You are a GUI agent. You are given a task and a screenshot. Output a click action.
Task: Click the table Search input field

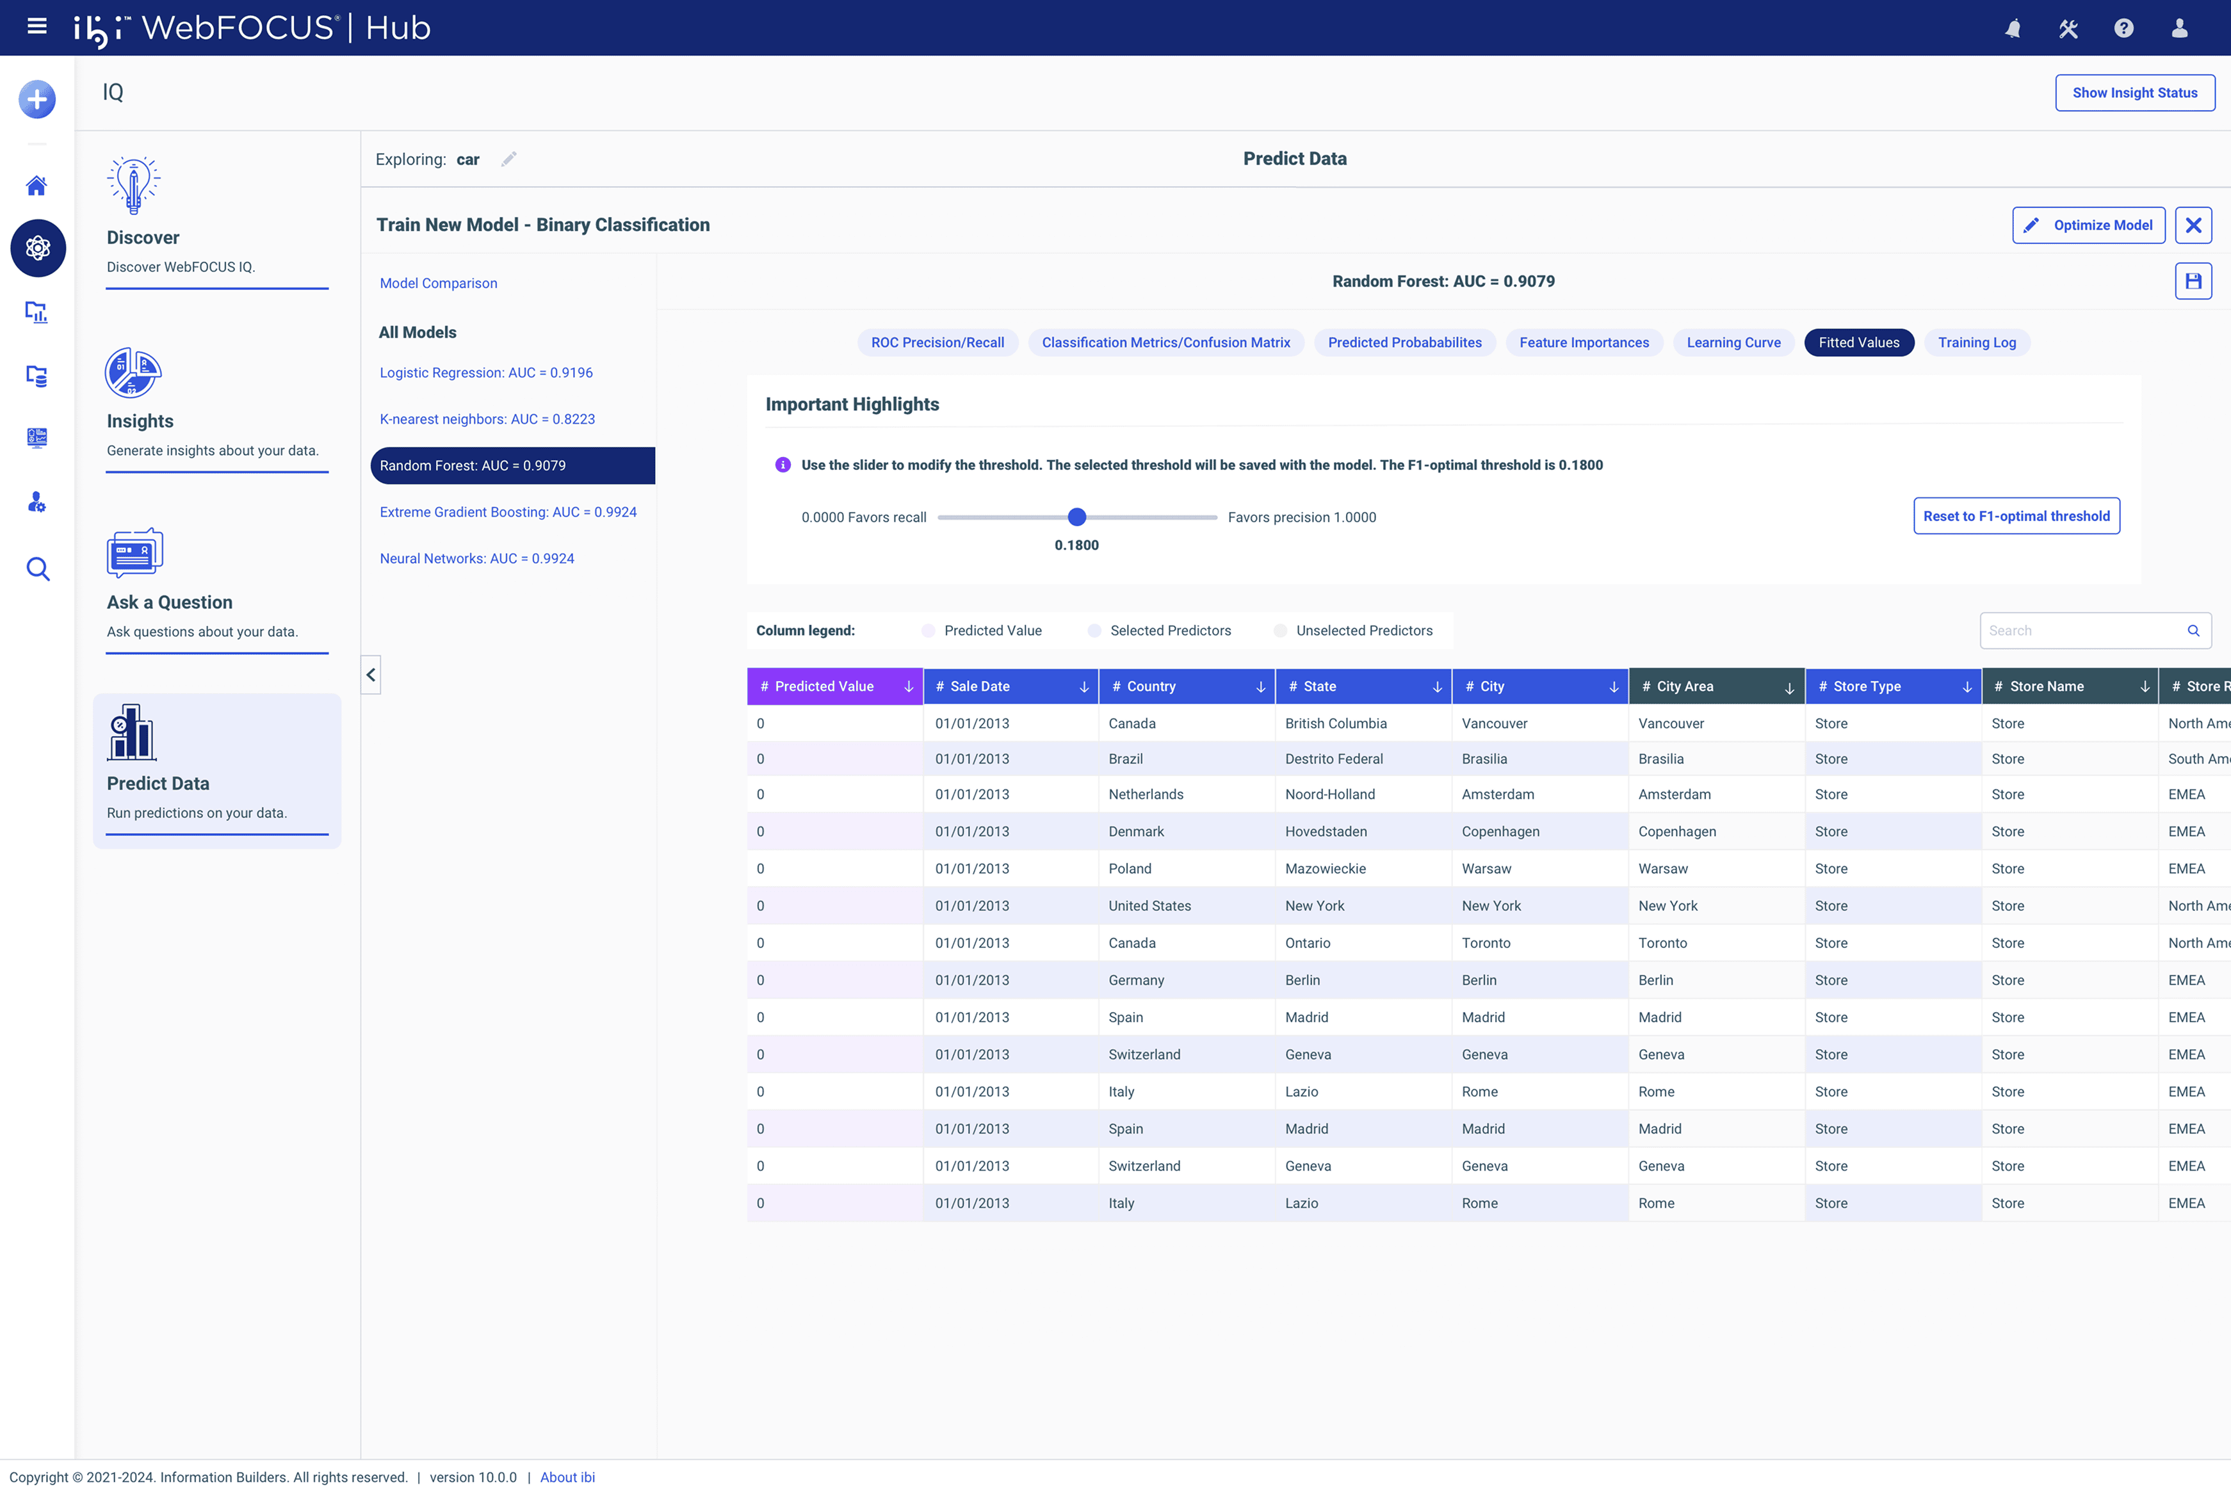tap(2081, 631)
